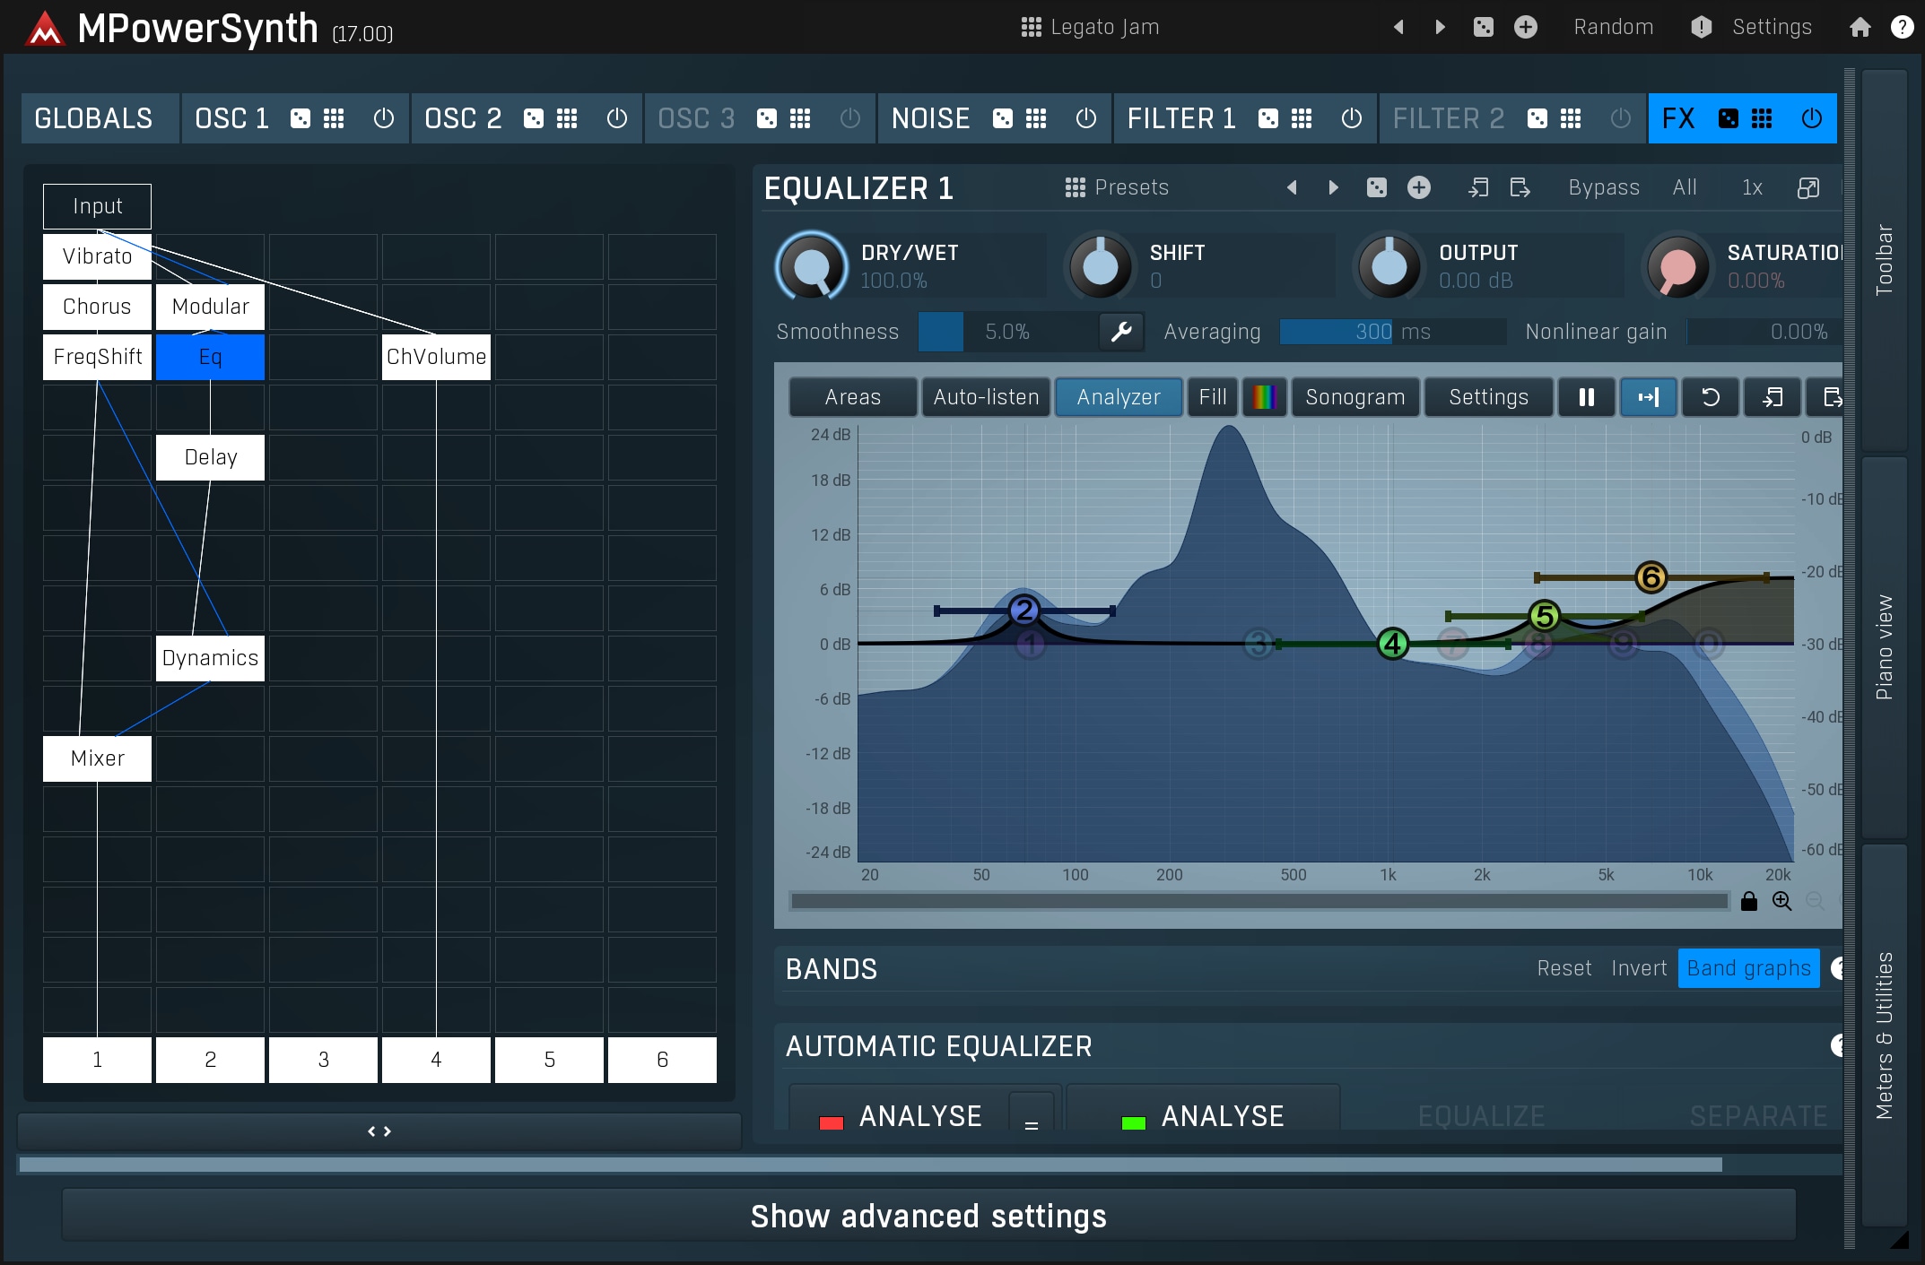The image size is (1925, 1265).
Task: Click Show advanced settings button
Action: pos(928,1216)
